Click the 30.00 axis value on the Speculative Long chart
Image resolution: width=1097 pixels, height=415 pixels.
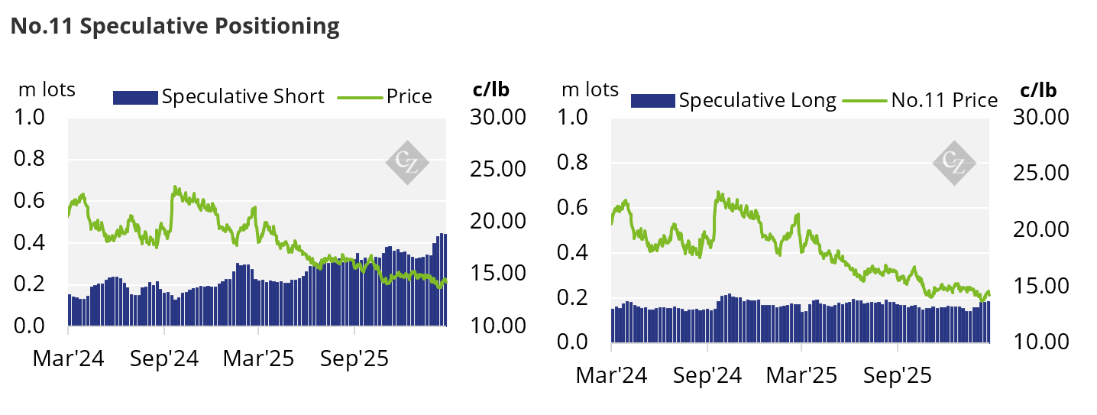1039,118
